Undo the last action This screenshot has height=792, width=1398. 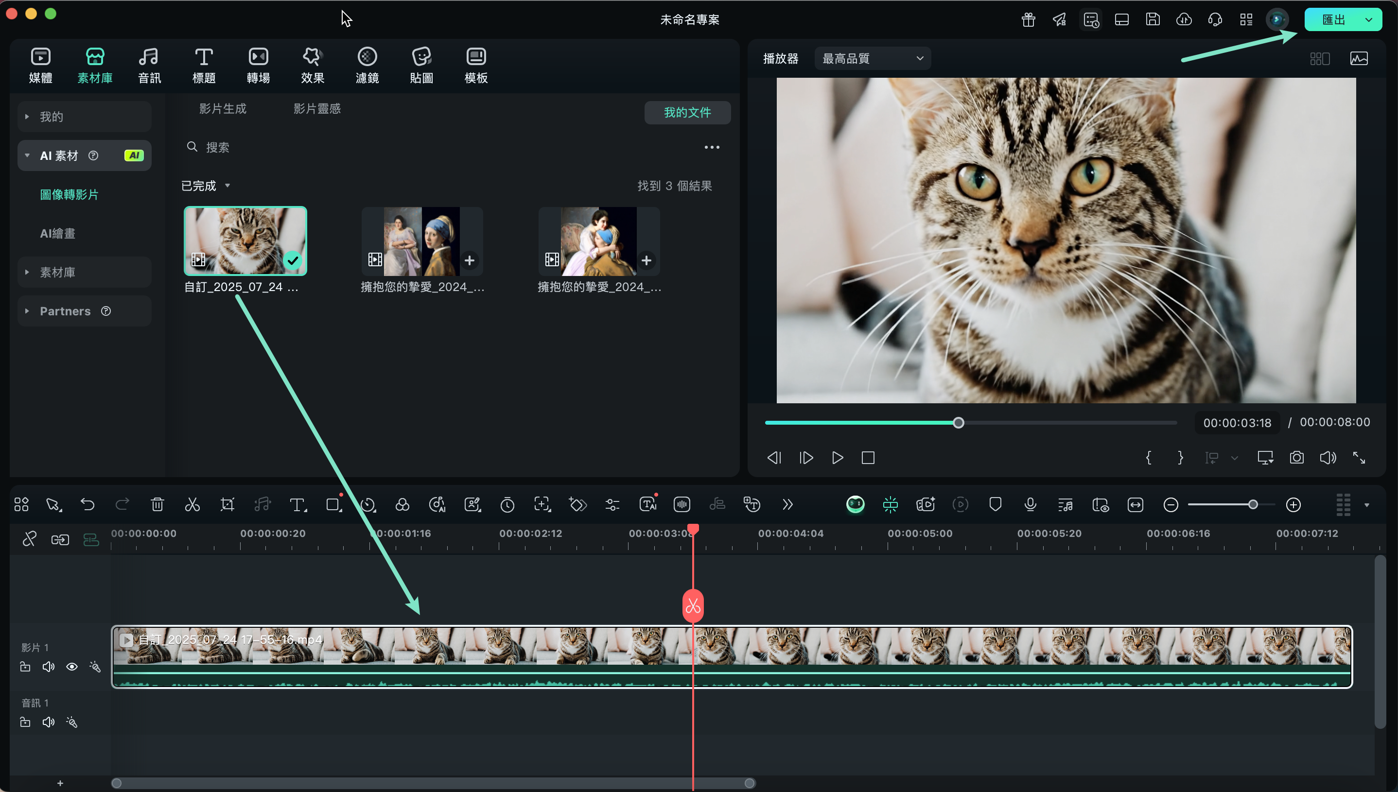[87, 505]
